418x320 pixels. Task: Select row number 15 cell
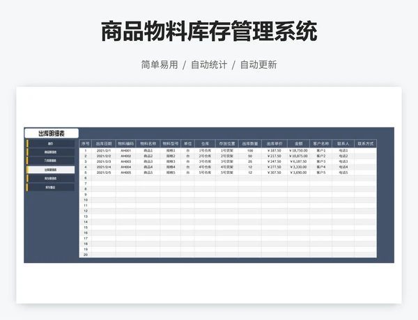86,227
